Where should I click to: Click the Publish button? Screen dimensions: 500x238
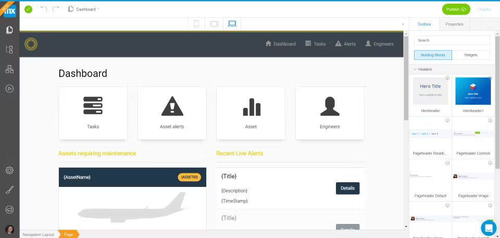pos(456,9)
